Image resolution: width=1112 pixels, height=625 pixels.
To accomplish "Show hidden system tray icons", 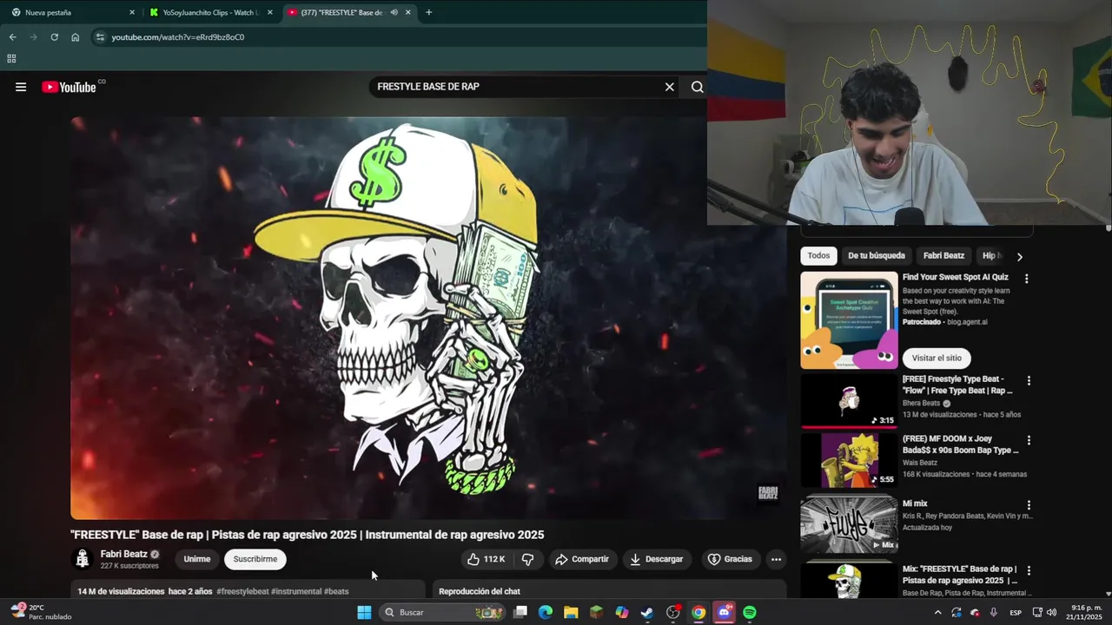I will [x=937, y=613].
